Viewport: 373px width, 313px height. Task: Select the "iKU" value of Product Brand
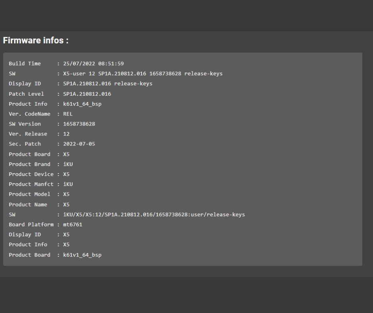pyautogui.click(x=68, y=164)
